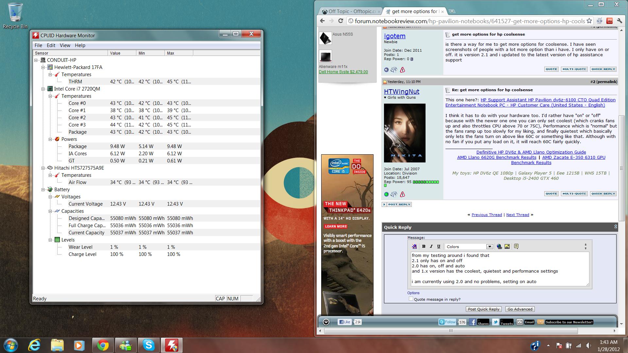628x353 pixels.
Task: Open the File menu in Hardware Monitor
Action: coord(38,45)
